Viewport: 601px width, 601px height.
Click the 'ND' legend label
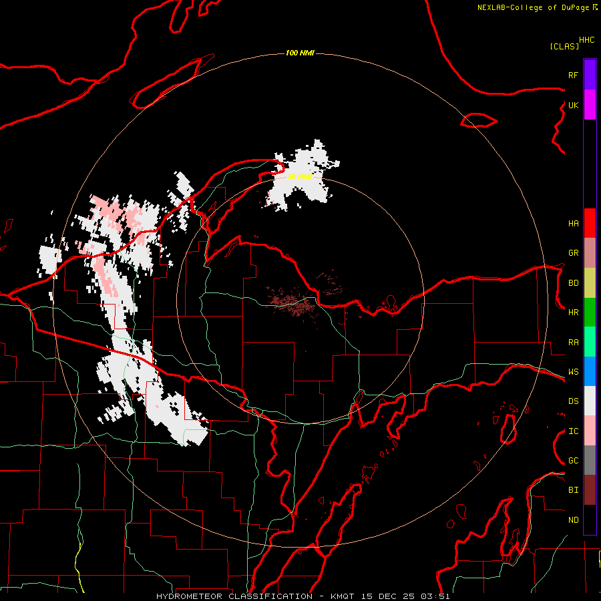tap(573, 520)
